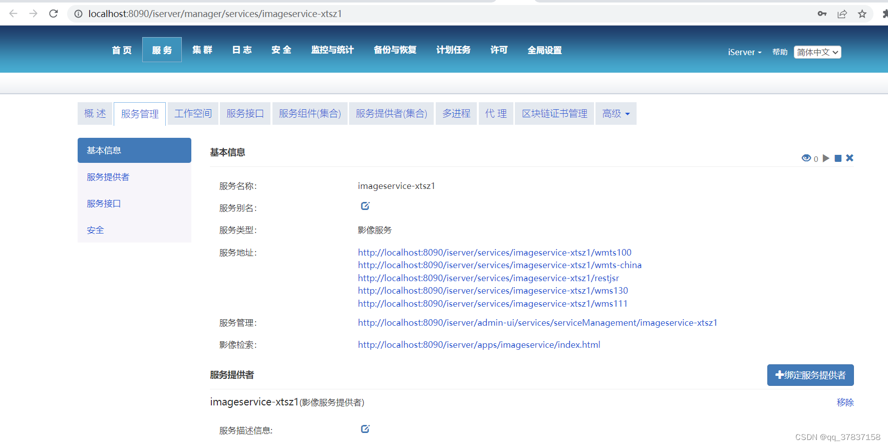Open the 集群 top menu
This screenshot has height=446, width=888.
pos(202,50)
